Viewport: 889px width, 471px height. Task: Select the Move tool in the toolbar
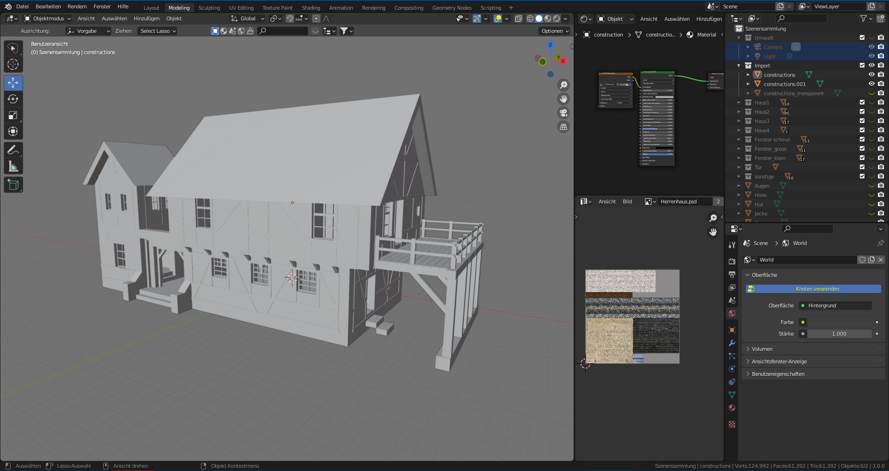tap(13, 83)
